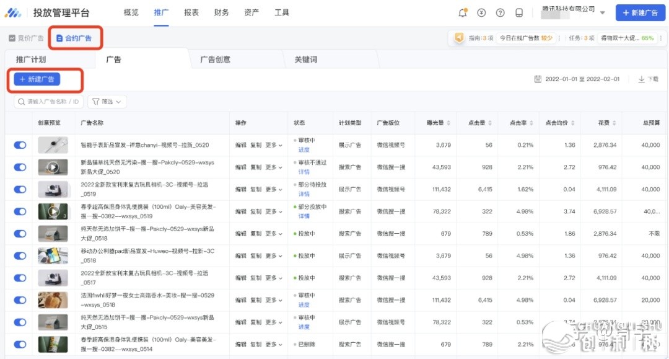The image size is (669, 359).
Task: Open help via the question mark icon
Action: click(x=501, y=13)
